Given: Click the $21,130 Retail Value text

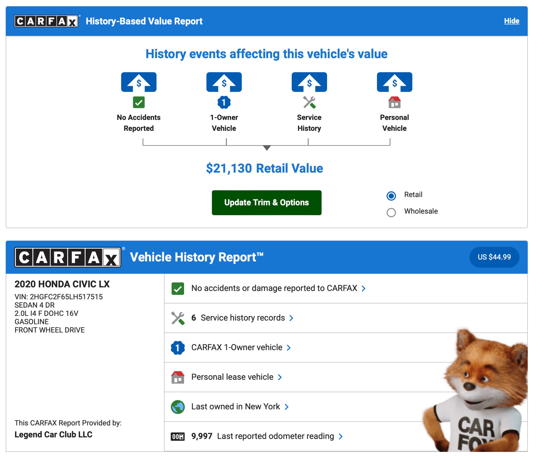Looking at the screenshot, I should [x=264, y=168].
